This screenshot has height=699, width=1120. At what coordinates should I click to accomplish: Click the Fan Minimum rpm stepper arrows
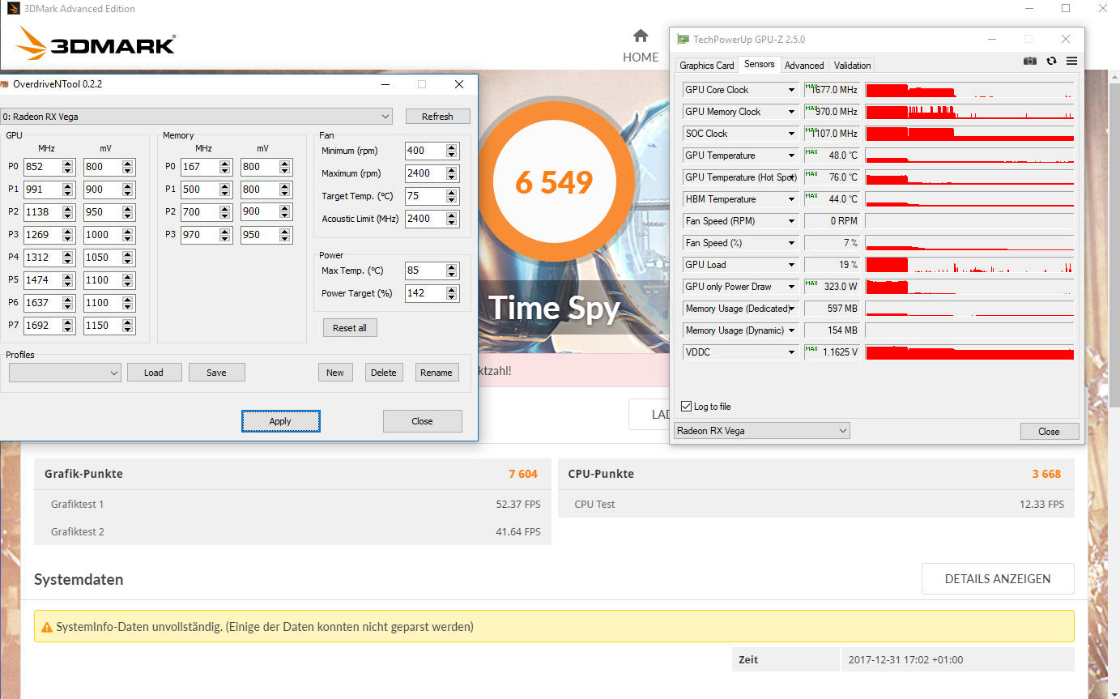point(453,151)
